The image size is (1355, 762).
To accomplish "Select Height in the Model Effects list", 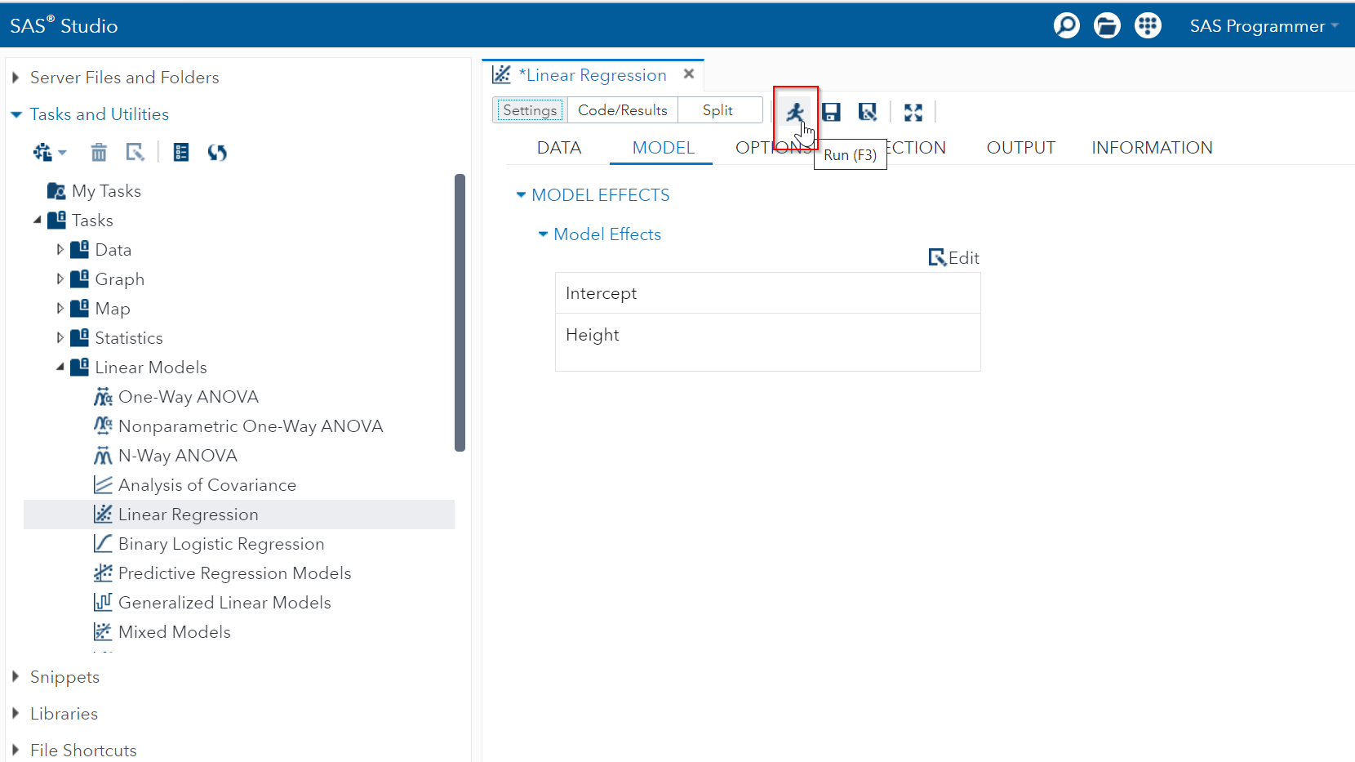I will [x=593, y=334].
